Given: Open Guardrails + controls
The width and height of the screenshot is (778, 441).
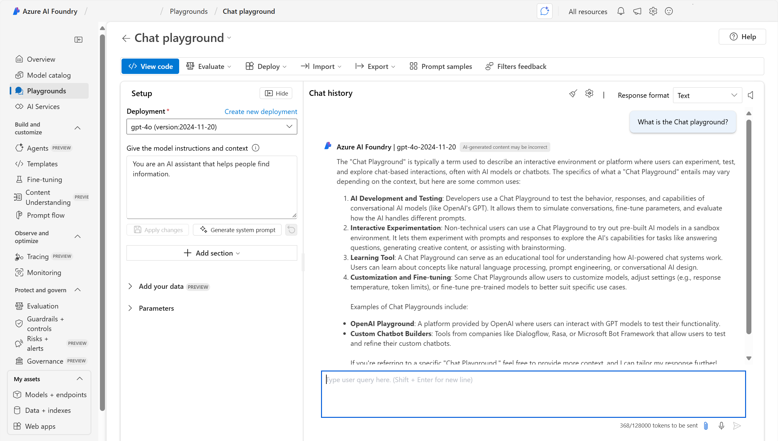Looking at the screenshot, I should (49, 324).
